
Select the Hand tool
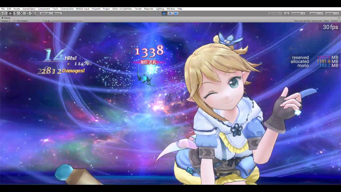[x=4, y=14]
